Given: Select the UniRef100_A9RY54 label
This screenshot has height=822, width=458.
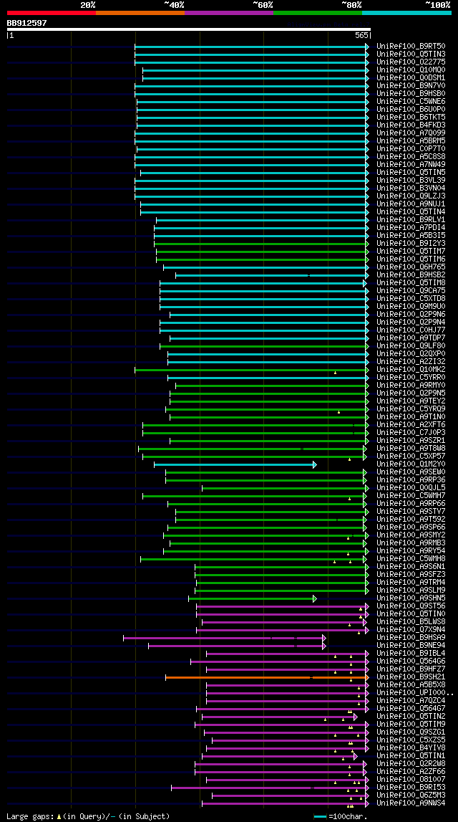Looking at the screenshot, I should 411,552.
